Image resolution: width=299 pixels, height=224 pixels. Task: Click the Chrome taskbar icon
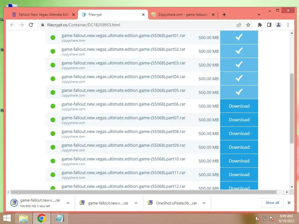[x=41, y=218]
